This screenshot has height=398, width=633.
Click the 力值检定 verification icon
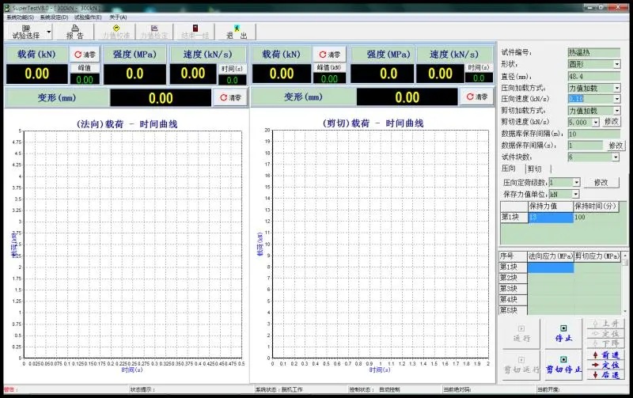click(x=154, y=32)
